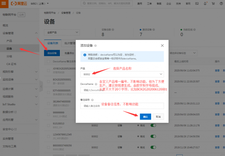The width and height of the screenshot is (225, 156).
Task: Open the hamburger menu at top left
Action: pyautogui.click(x=4, y=3)
